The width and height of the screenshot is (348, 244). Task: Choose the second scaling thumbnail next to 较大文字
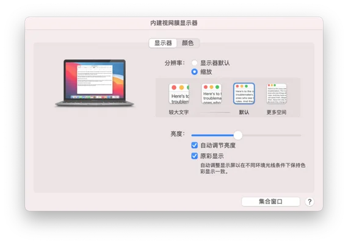[211, 93]
